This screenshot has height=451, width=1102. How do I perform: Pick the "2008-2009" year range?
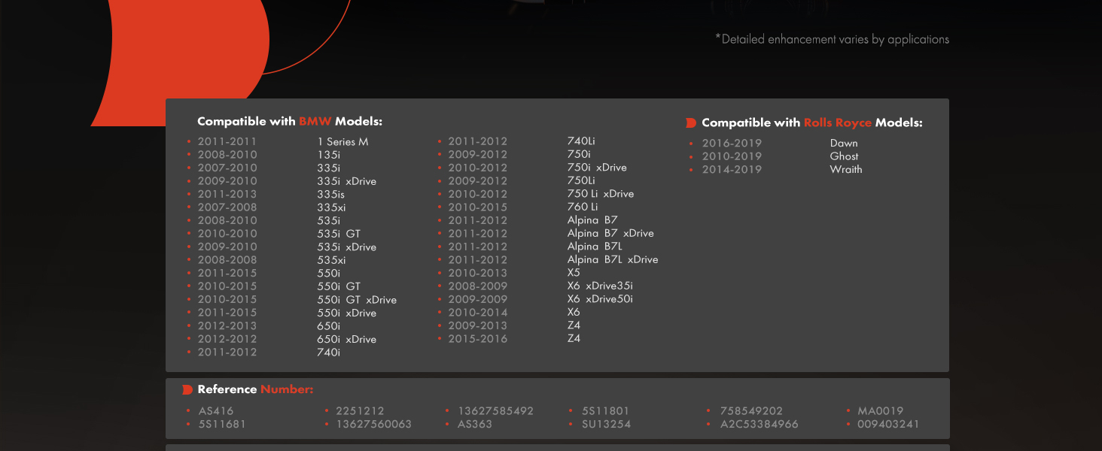[478, 286]
